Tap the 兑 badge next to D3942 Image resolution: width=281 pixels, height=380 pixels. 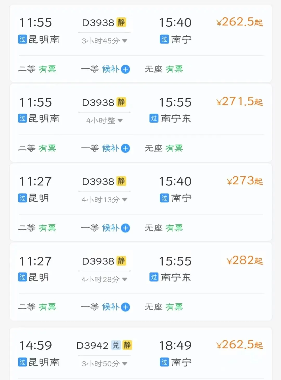(x=116, y=345)
